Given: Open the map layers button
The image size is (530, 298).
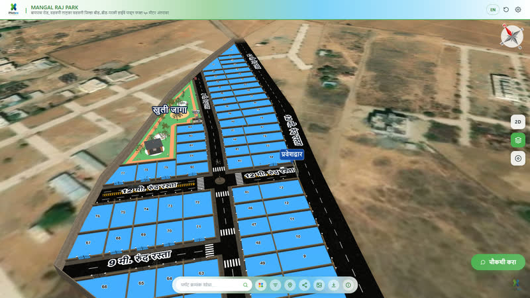Looking at the screenshot, I should point(518,140).
